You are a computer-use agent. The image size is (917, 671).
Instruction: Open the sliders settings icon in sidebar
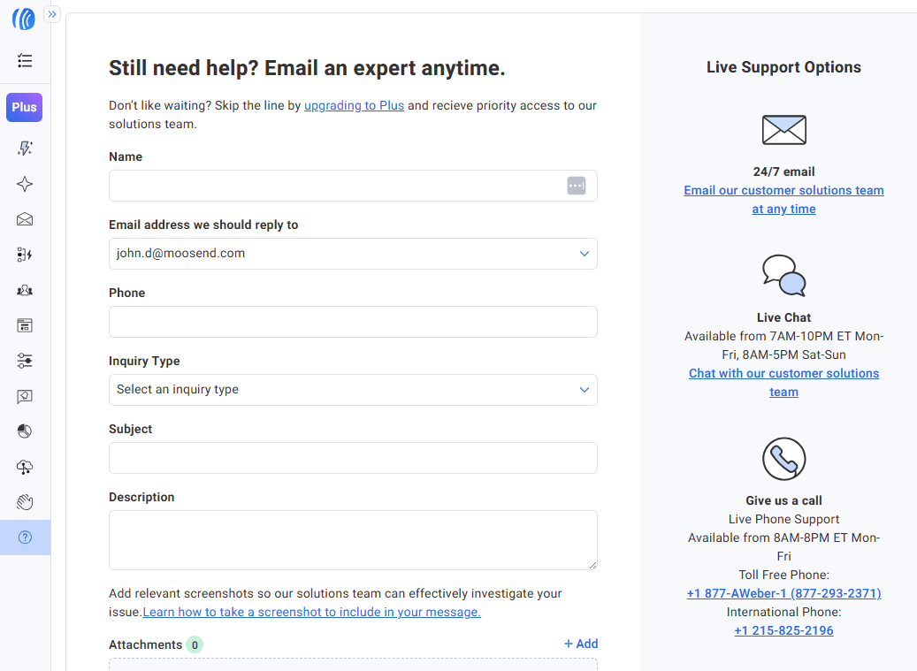[x=25, y=361]
